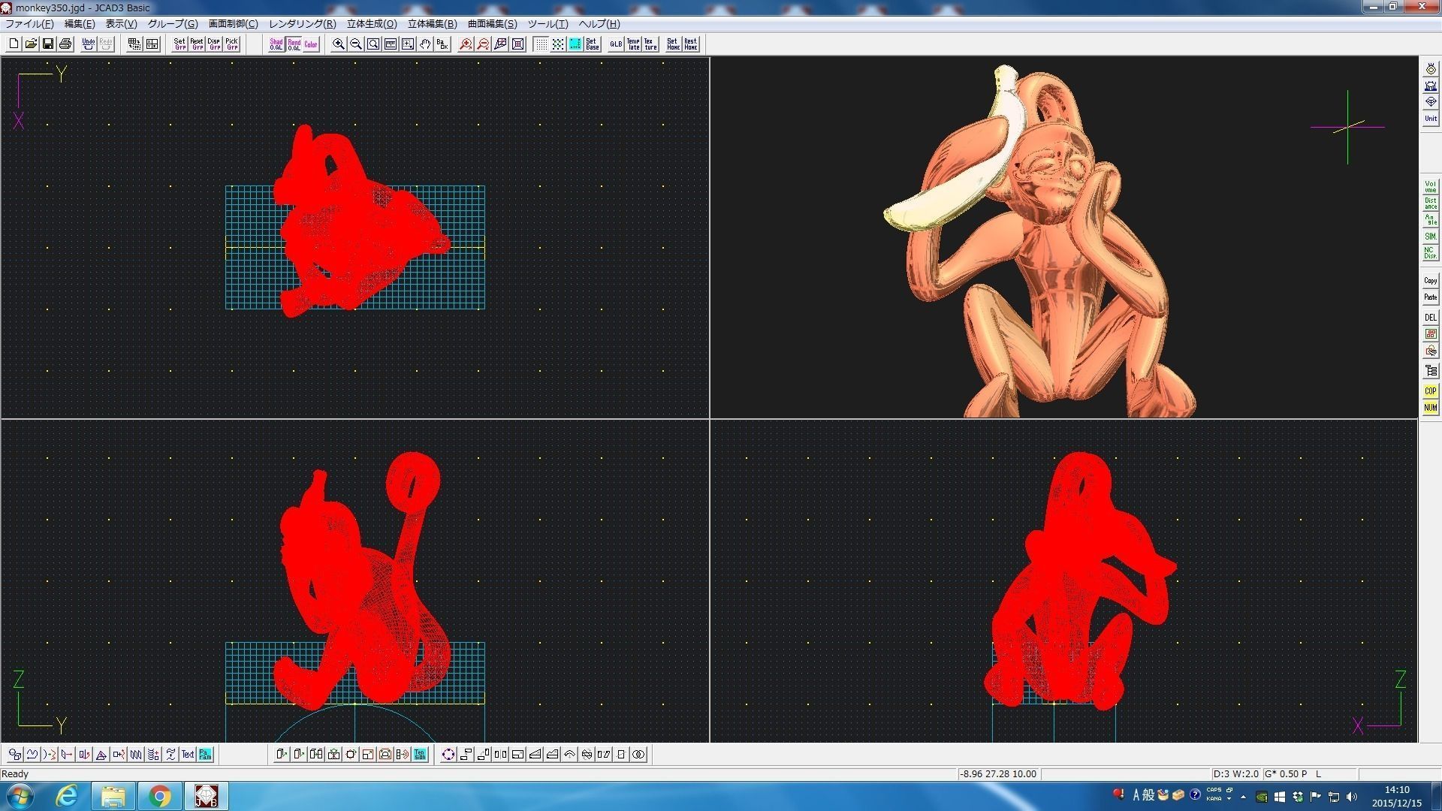Open the 表示(V) menu
1442x811 pixels.
click(x=121, y=24)
